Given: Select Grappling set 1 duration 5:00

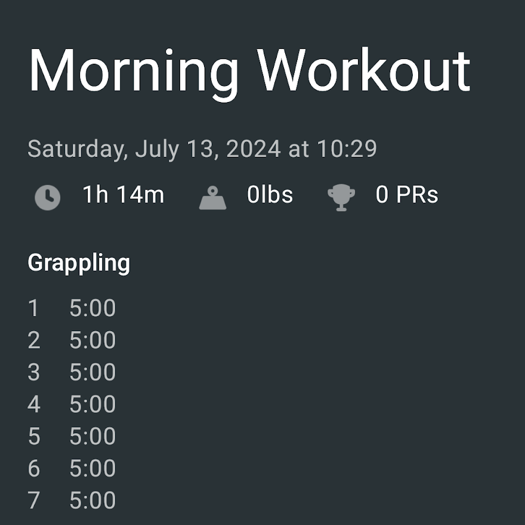Looking at the screenshot, I should pyautogui.click(x=92, y=308).
